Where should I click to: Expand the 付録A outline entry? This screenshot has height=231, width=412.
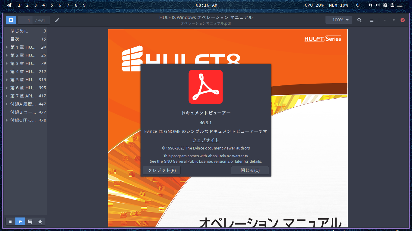[7, 104]
